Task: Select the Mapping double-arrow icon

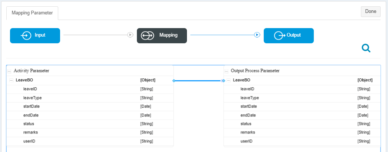Action: [x=147, y=36]
